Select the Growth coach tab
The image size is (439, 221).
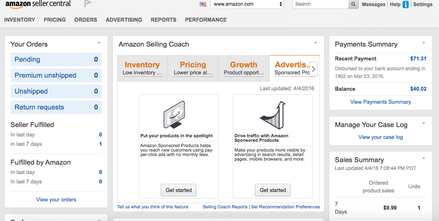click(x=243, y=68)
